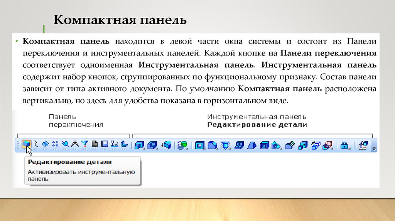
Task: Click the block with green ring icon
Action: point(290,145)
